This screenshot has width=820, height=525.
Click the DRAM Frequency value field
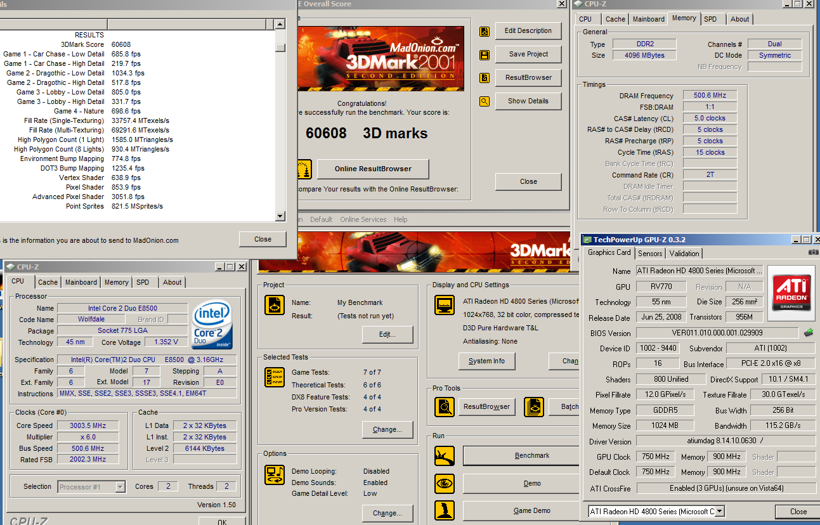[x=710, y=96]
